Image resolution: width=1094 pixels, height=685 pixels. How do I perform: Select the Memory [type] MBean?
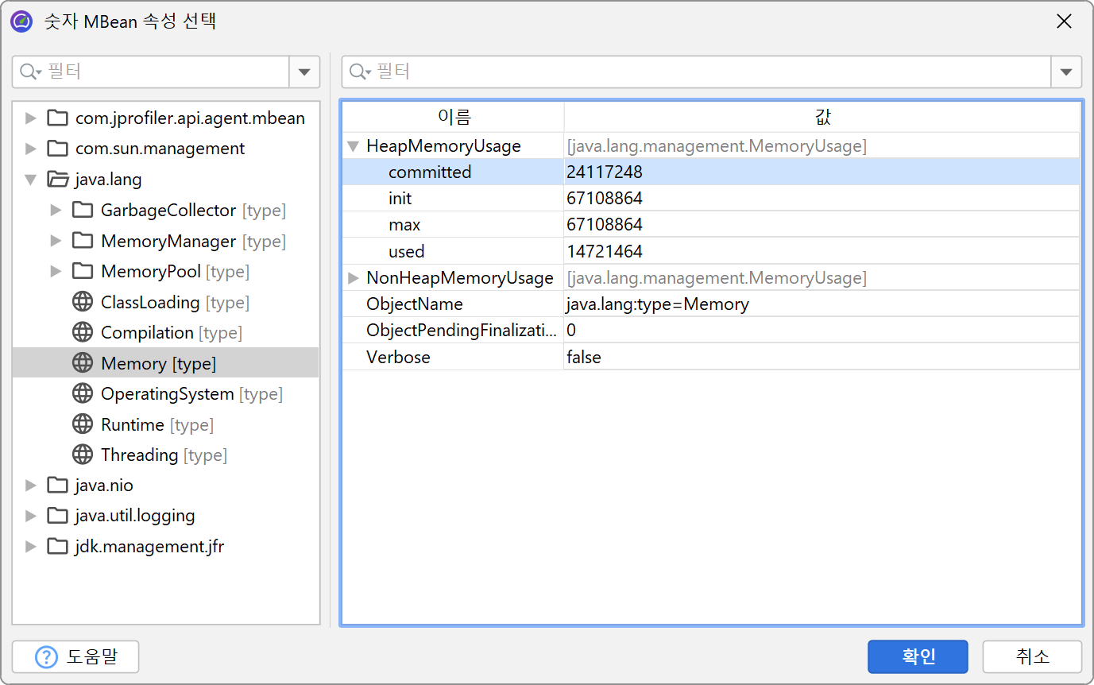pyautogui.click(x=158, y=364)
